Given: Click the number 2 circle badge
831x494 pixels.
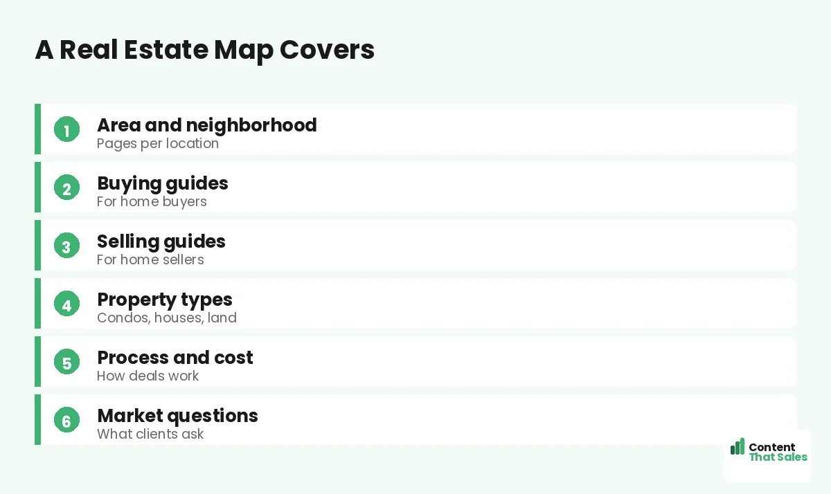Looking at the screenshot, I should tap(66, 187).
